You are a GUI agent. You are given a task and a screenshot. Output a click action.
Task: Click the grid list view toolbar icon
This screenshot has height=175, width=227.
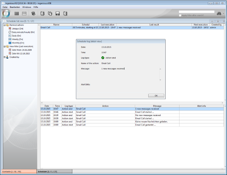pos(17,14)
